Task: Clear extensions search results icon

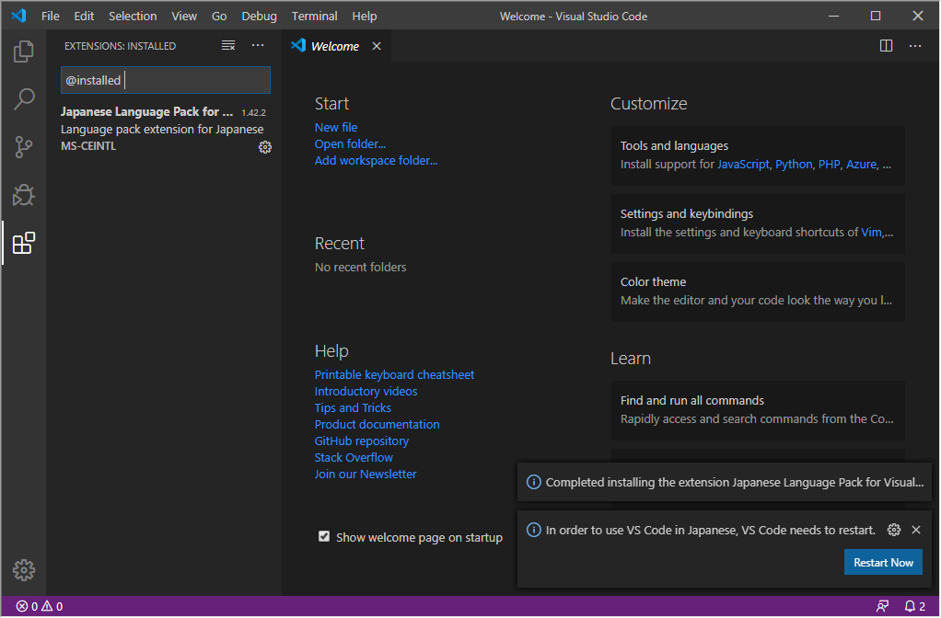Action: click(x=228, y=46)
